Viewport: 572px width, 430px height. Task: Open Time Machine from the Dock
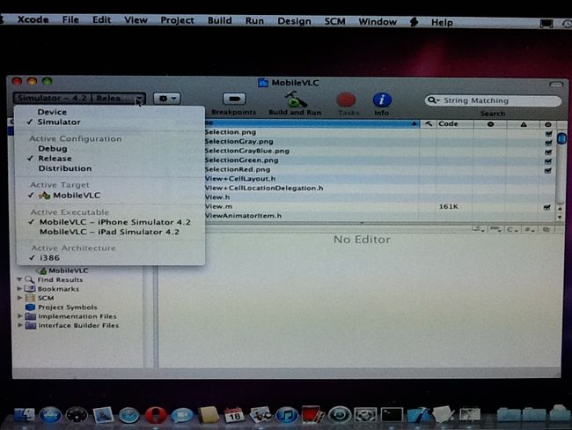click(x=340, y=415)
